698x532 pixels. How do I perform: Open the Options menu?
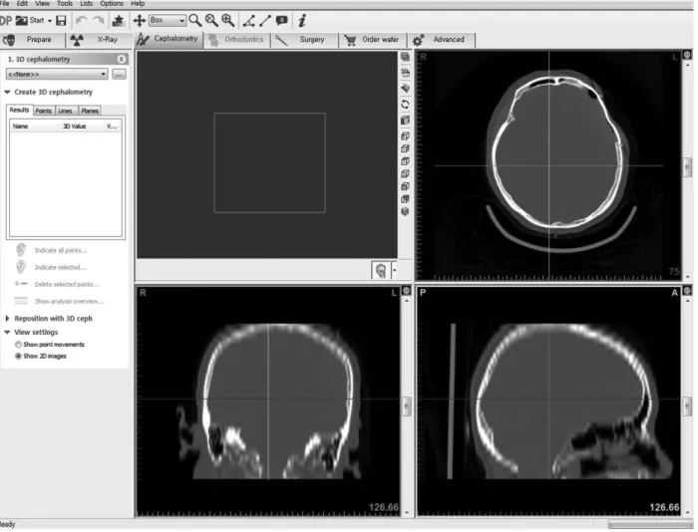[x=112, y=4]
